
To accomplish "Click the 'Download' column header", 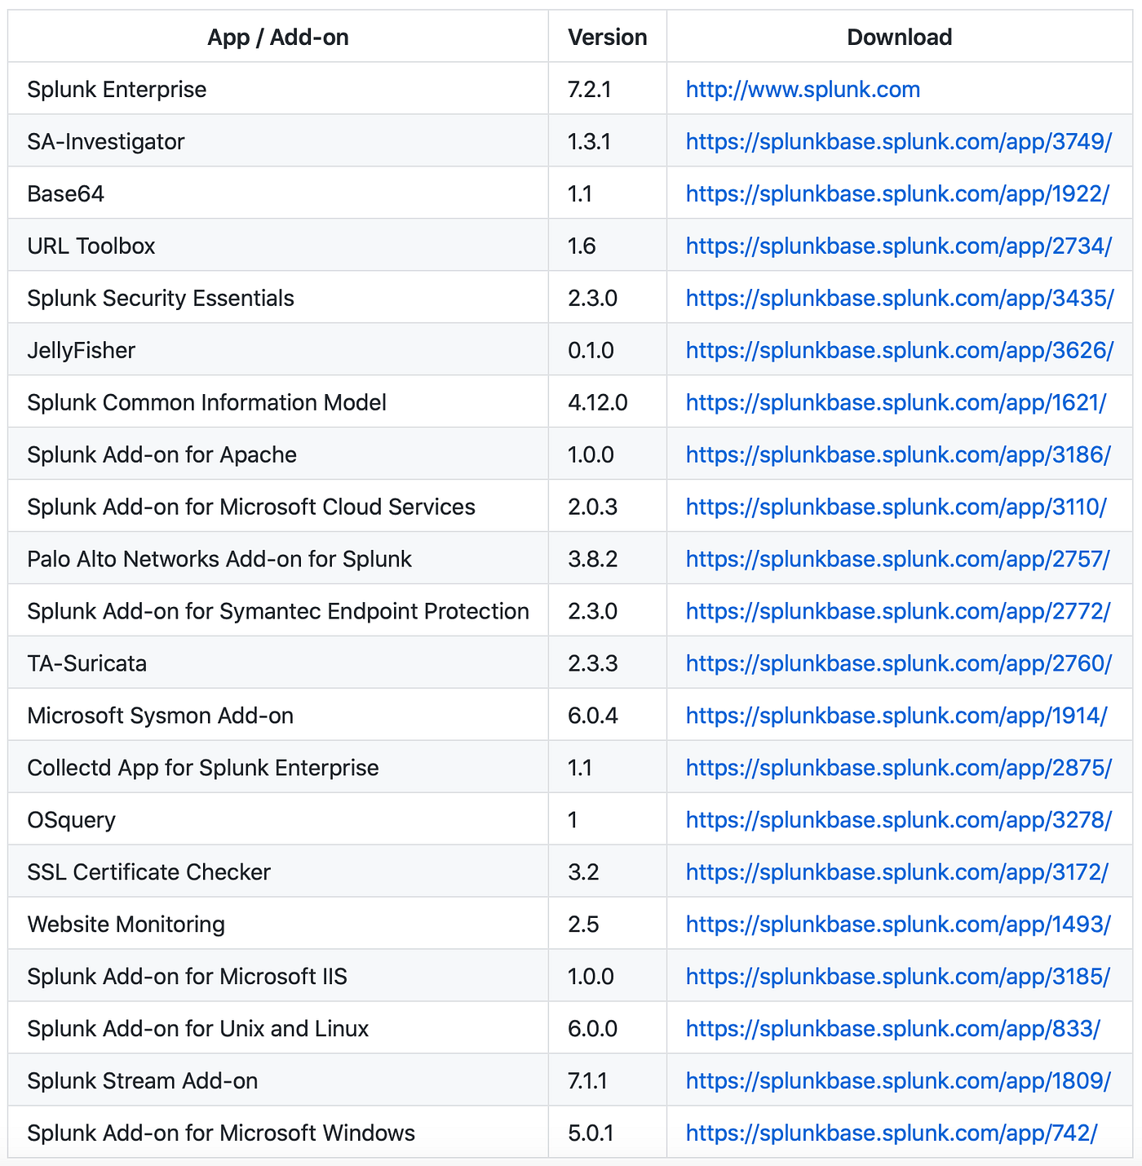I will (900, 37).
